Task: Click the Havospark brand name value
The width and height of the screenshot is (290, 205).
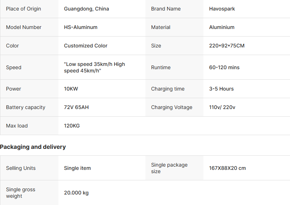Action: 222,9
